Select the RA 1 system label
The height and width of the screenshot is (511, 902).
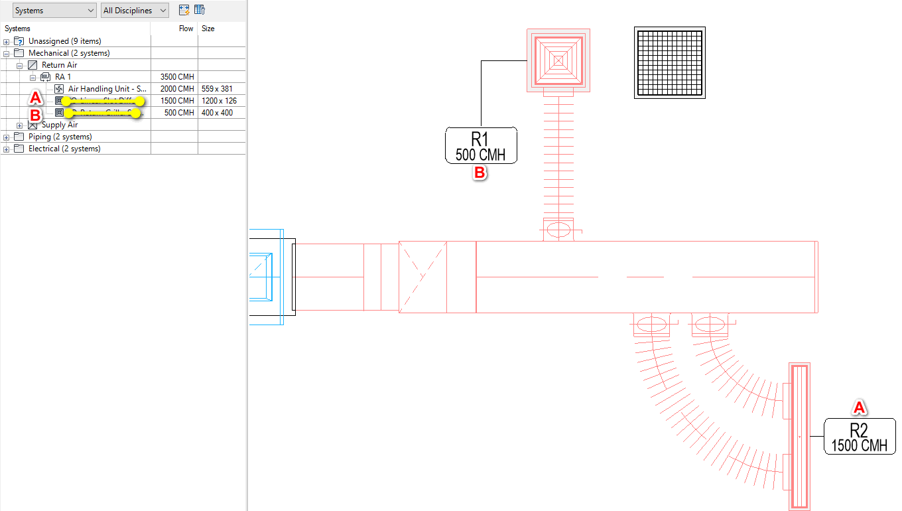click(64, 77)
